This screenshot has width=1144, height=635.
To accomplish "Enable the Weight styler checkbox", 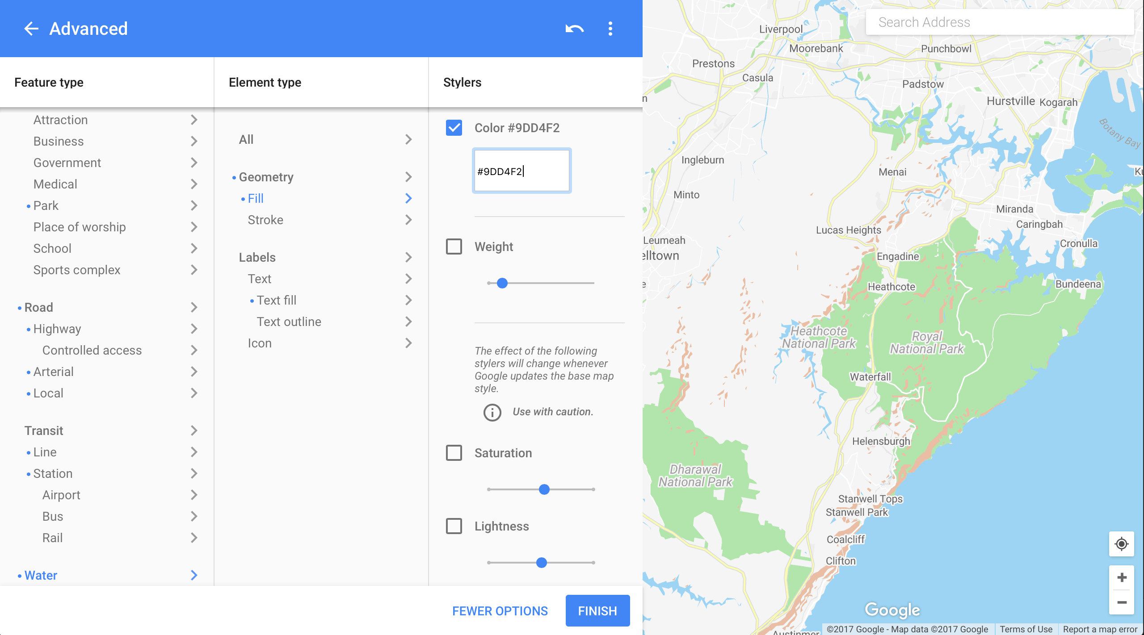I will 454,246.
